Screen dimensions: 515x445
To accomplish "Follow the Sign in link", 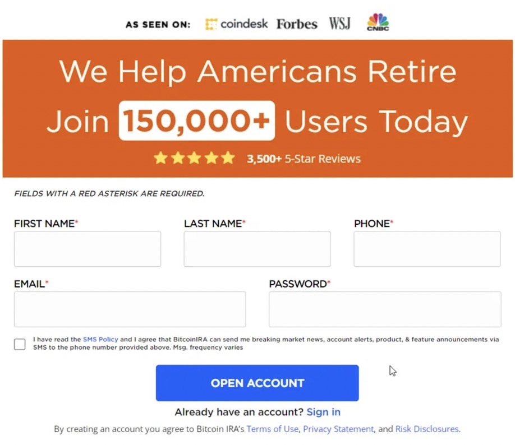I will tap(323, 412).
